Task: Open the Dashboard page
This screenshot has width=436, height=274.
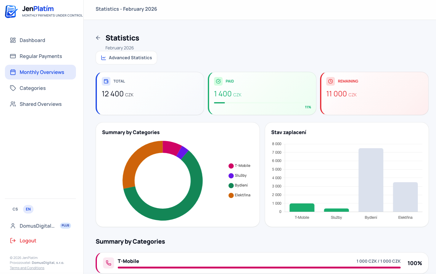Action: click(32, 40)
